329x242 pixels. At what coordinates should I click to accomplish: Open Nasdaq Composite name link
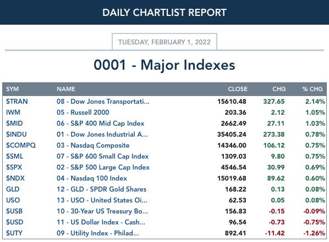tap(93, 145)
